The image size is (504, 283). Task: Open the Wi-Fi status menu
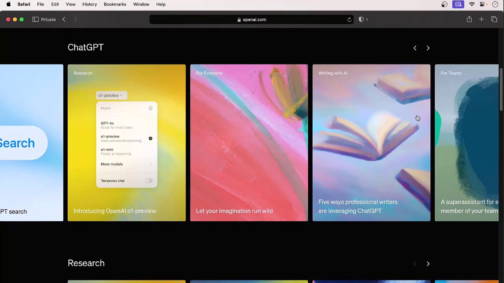(x=472, y=4)
